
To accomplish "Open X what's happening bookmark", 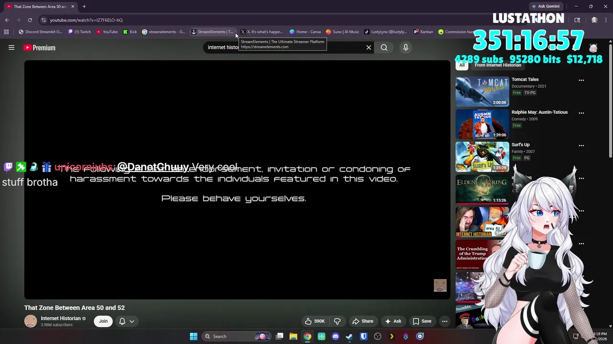I will click(x=261, y=32).
